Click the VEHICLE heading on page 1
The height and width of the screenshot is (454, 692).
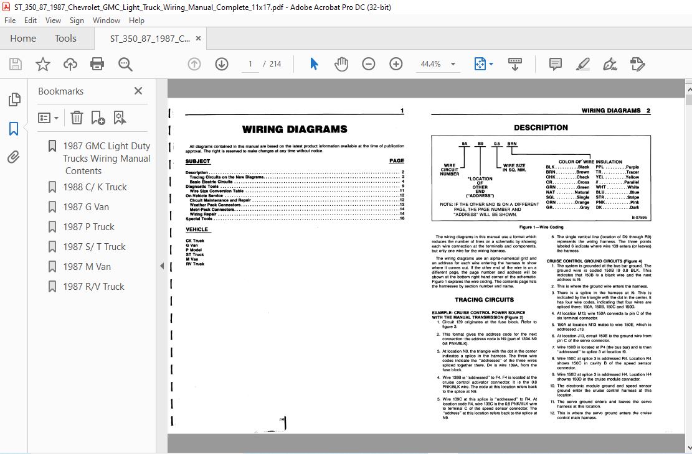197,229
